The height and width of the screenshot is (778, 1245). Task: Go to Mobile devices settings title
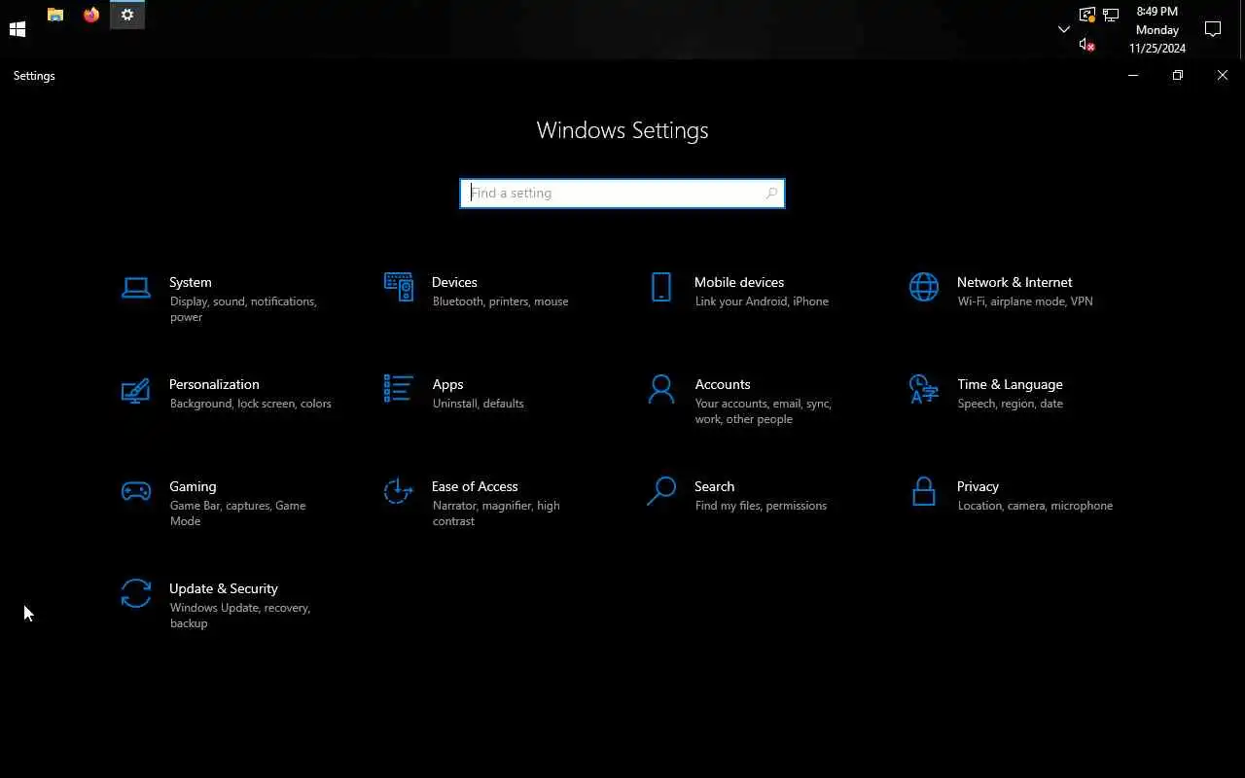(x=739, y=282)
